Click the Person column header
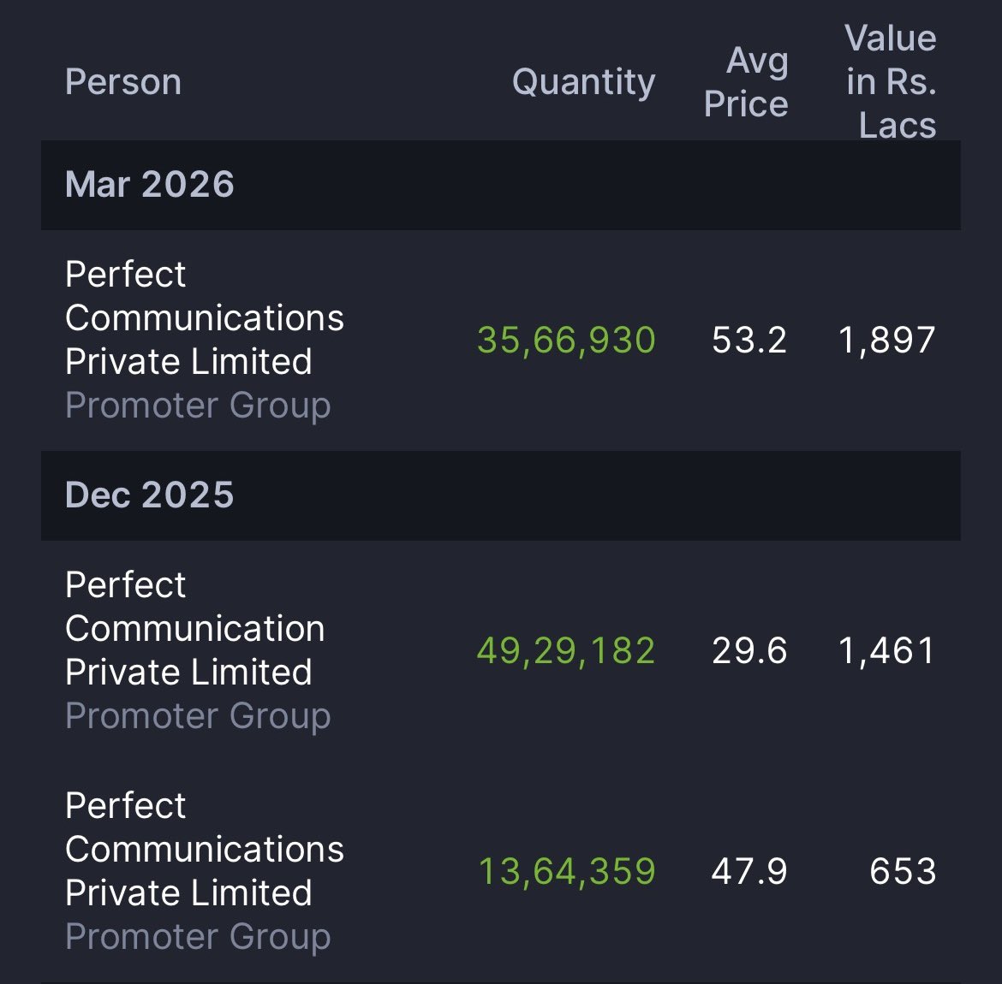This screenshot has width=1002, height=984. pos(123,82)
